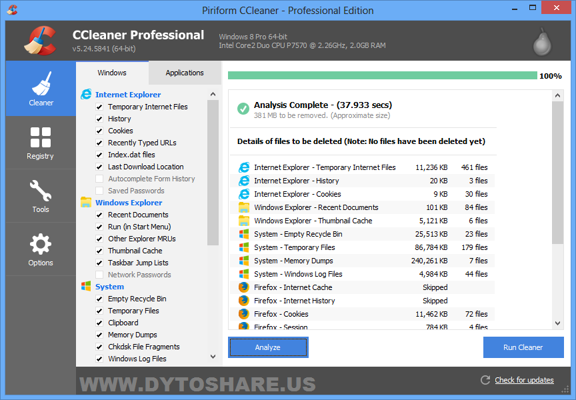Uncheck the IE Cookies checkbox

tap(99, 131)
